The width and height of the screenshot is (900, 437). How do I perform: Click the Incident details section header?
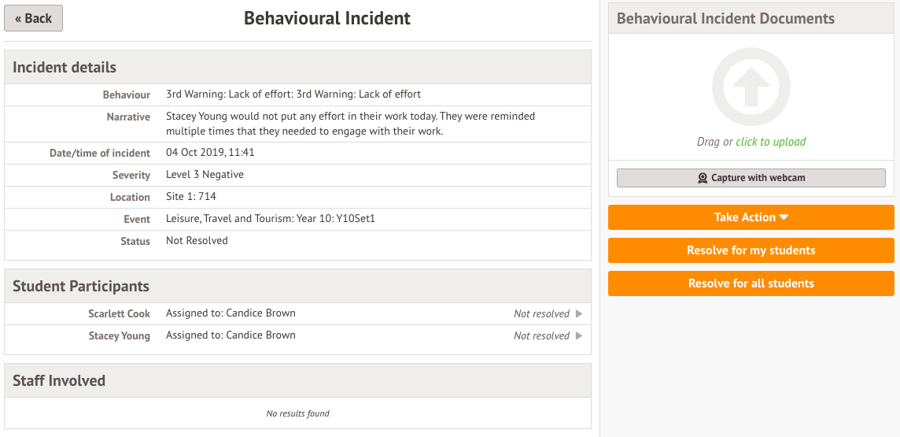(65, 68)
